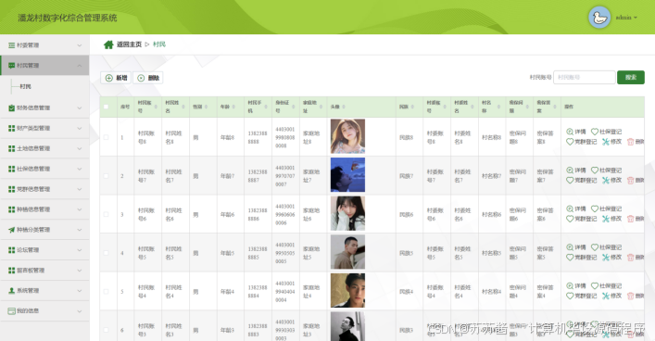Expand 党群信息管理 with its chevron
The image size is (655, 341).
[x=80, y=189]
